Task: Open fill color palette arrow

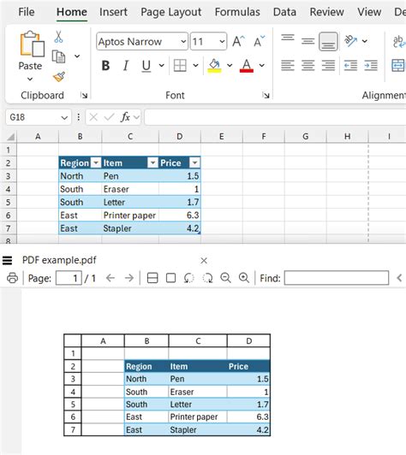Action: (x=230, y=66)
